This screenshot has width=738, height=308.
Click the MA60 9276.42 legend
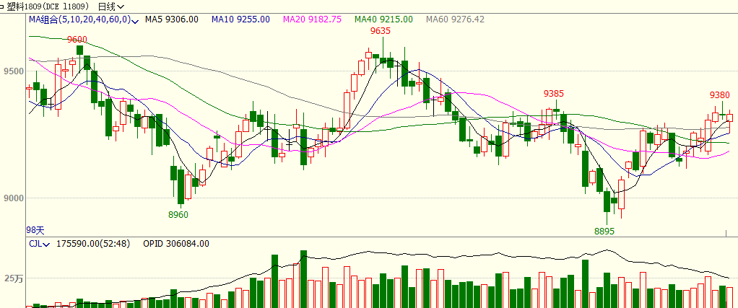pyautogui.click(x=455, y=19)
